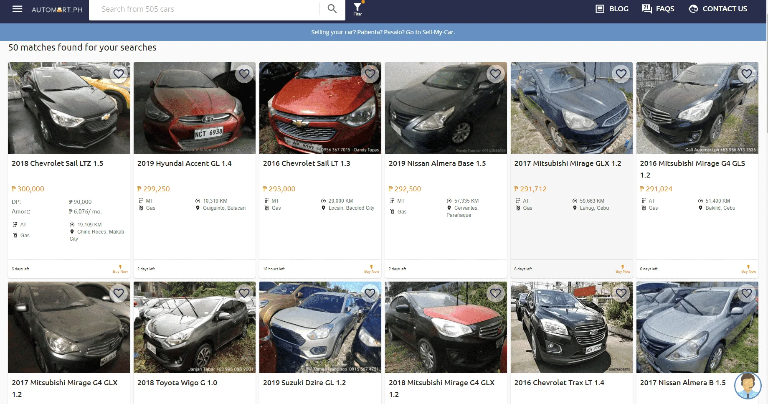Favorite the 2017 Mitsubishi Mirage G4 GLX
Viewport: 768px width, 404px height.
[119, 293]
